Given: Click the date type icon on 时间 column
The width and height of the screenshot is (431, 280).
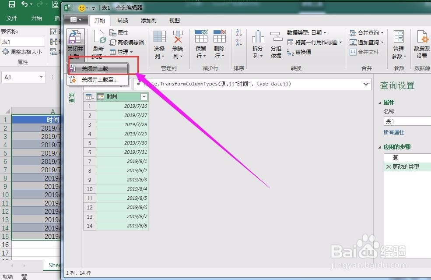Looking at the screenshot, I should pyautogui.click(x=100, y=97).
